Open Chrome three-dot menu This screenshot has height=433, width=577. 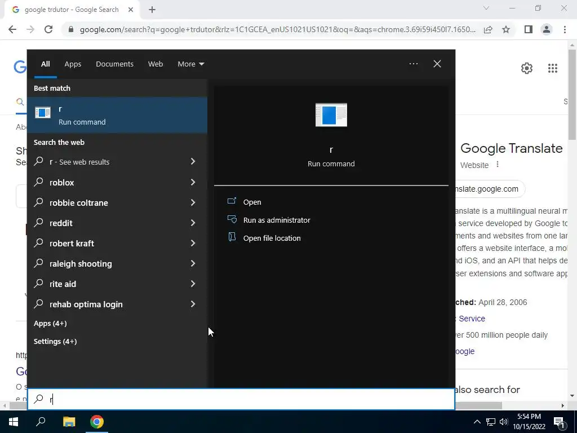[565, 29]
